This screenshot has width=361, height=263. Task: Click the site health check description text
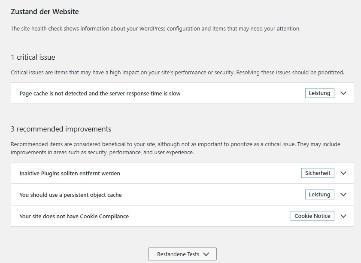155,29
